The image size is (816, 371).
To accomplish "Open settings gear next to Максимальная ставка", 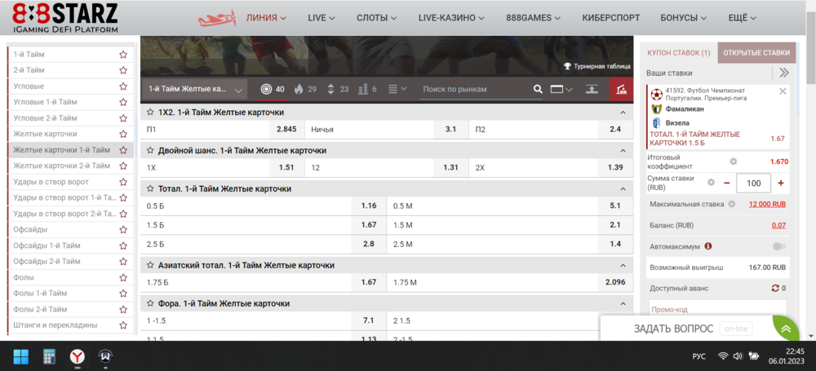I will (732, 204).
